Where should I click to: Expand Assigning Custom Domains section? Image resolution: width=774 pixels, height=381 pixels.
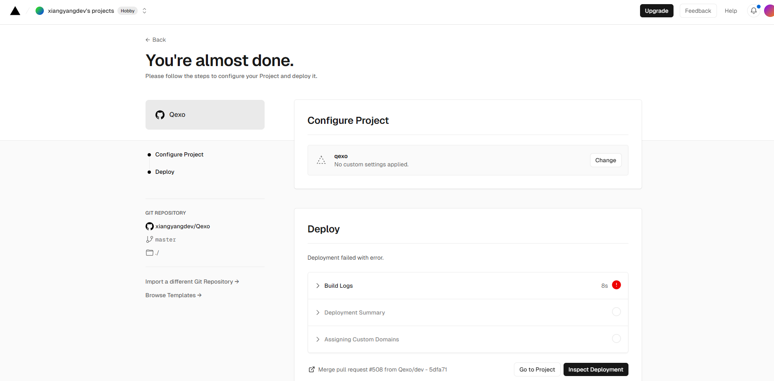[468, 339]
